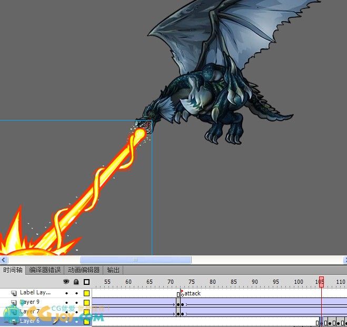Click frame number 90 on the ruler
Image resolution: width=347 pixels, height=327 pixels.
[255, 282]
